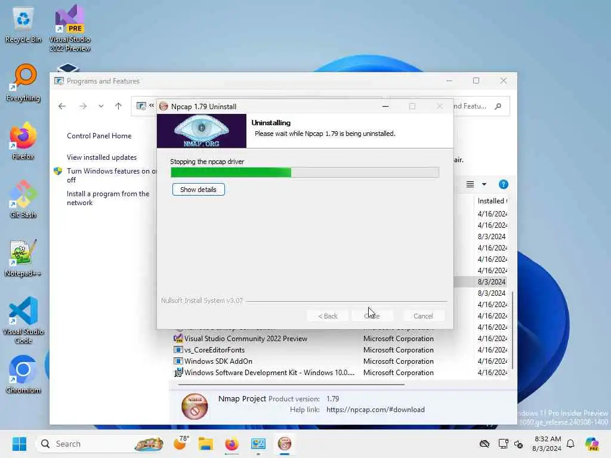Click the Cancel button in Npcap dialog

coord(423,316)
